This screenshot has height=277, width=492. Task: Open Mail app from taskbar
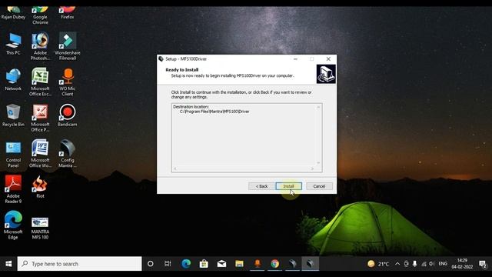point(221,264)
